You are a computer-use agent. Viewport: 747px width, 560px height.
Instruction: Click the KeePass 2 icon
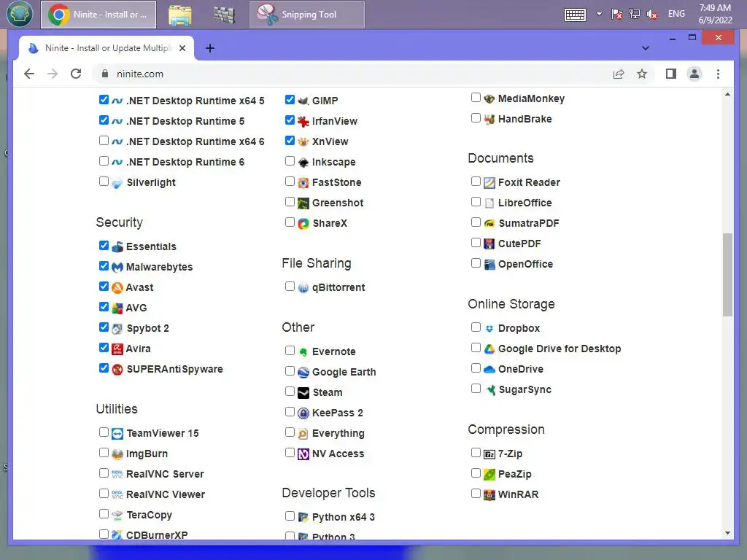[303, 413]
